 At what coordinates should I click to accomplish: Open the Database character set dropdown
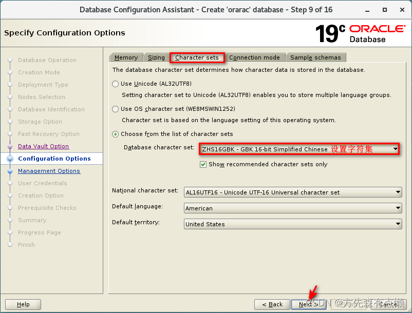pyautogui.click(x=299, y=149)
